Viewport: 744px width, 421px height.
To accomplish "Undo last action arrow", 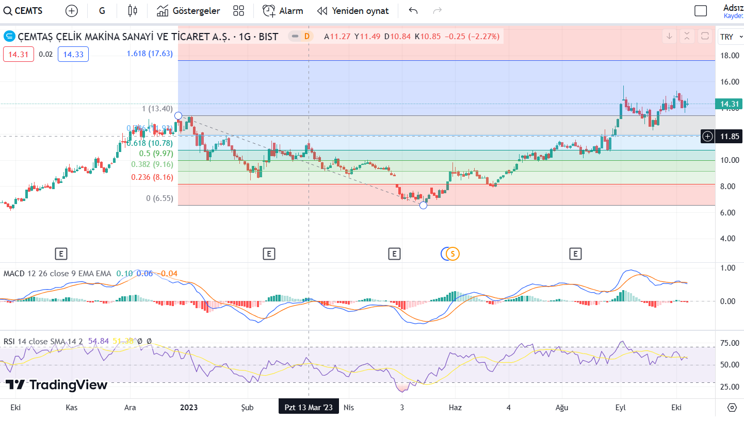I will (x=413, y=11).
